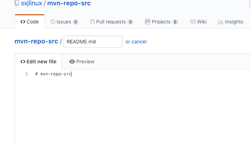Click the Projects count badge
Viewport: 251px width, 143px height.
[x=175, y=22]
